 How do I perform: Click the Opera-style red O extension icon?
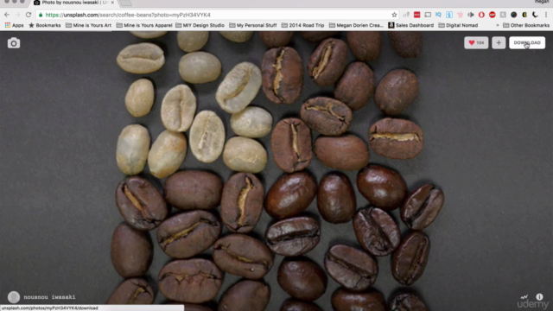coord(481,15)
